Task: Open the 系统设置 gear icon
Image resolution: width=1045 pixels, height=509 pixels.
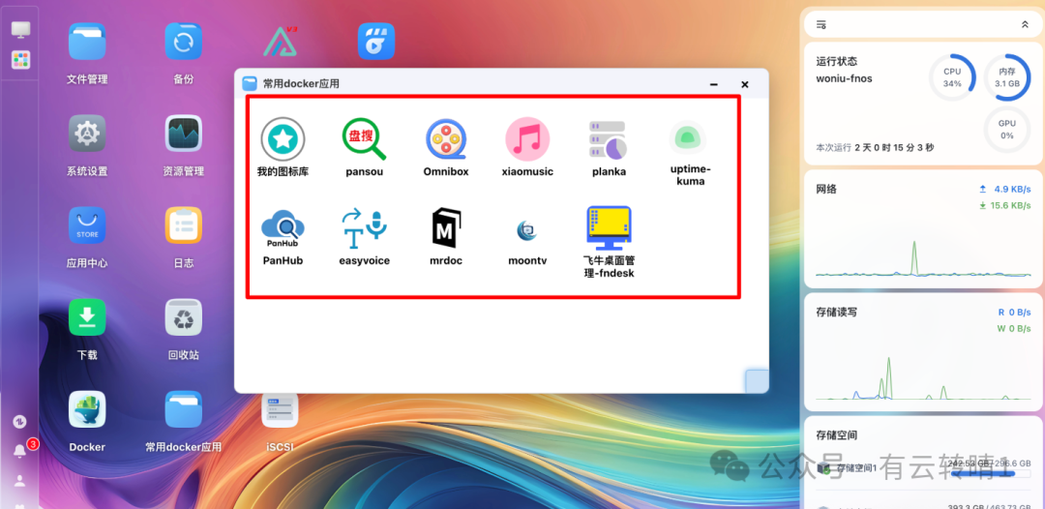Action: point(87,134)
